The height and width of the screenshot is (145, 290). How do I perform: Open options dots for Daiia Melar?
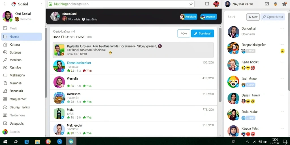pos(282,112)
